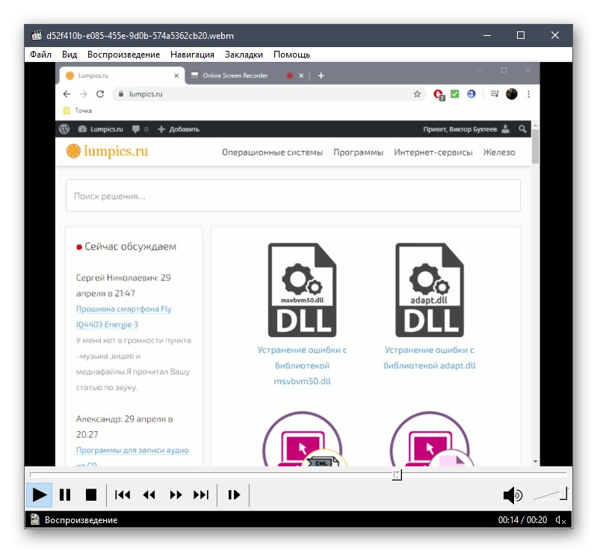Open the Привет, Виктор Бухтеев account menu
The image size is (597, 553).
(x=466, y=129)
